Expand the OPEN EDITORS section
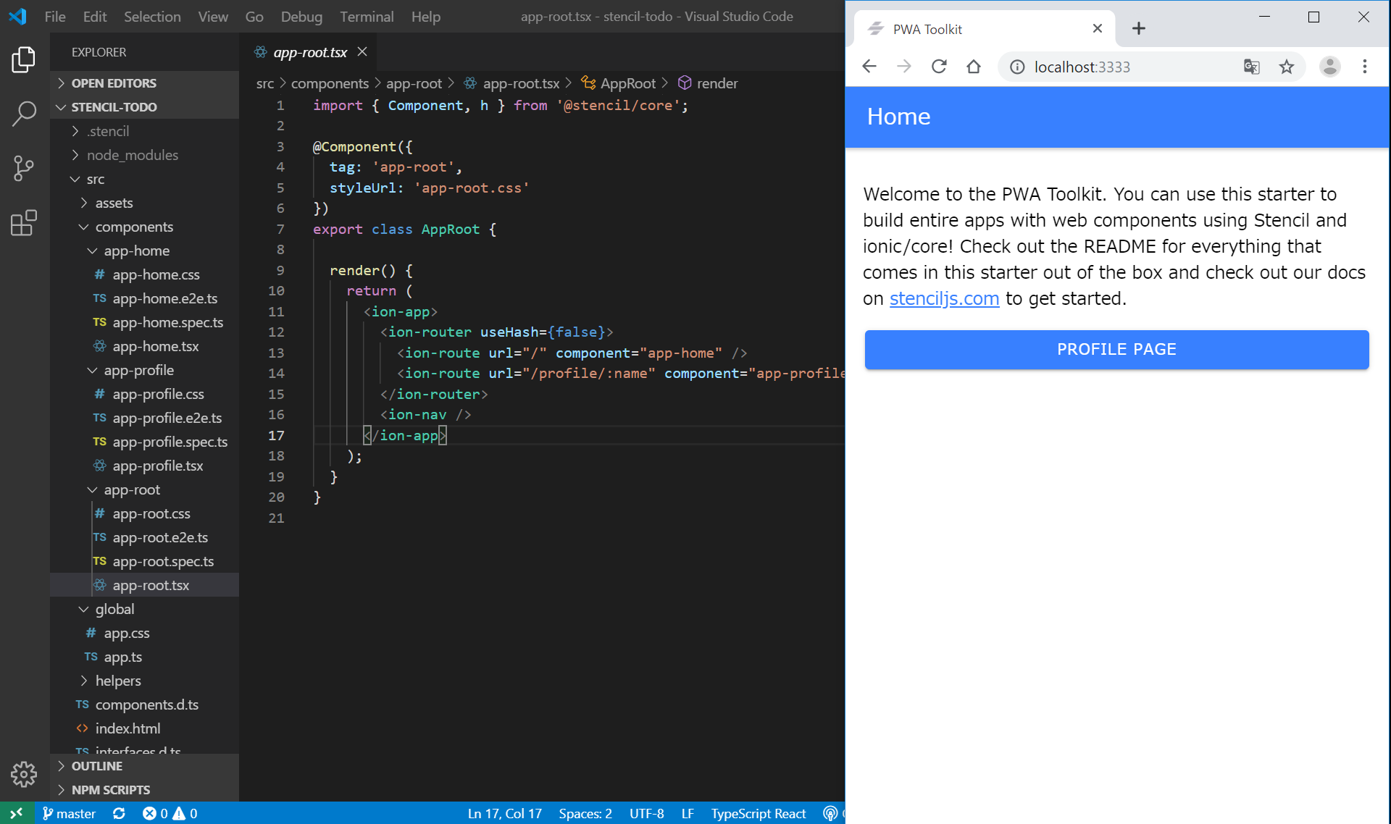 coord(145,83)
